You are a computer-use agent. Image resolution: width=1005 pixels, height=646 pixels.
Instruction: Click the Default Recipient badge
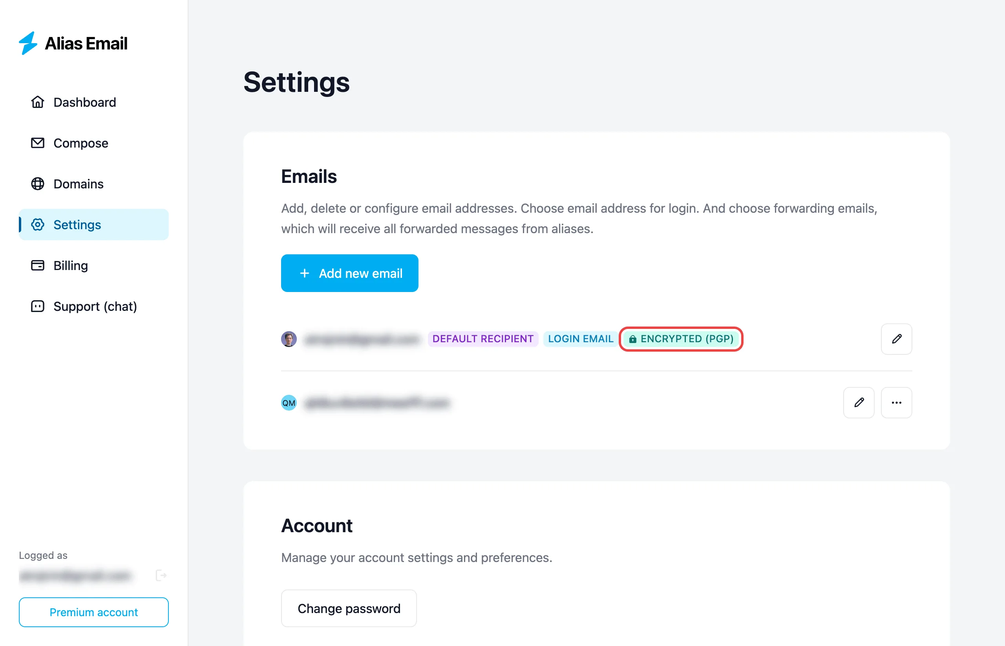point(483,339)
